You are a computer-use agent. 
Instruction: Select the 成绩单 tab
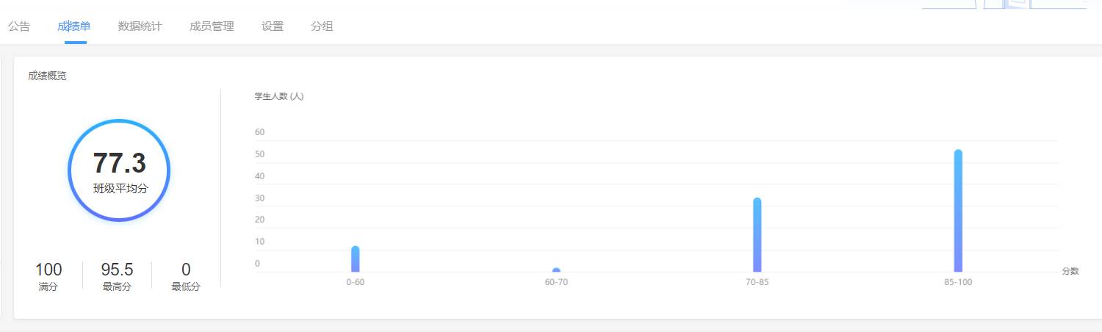74,26
